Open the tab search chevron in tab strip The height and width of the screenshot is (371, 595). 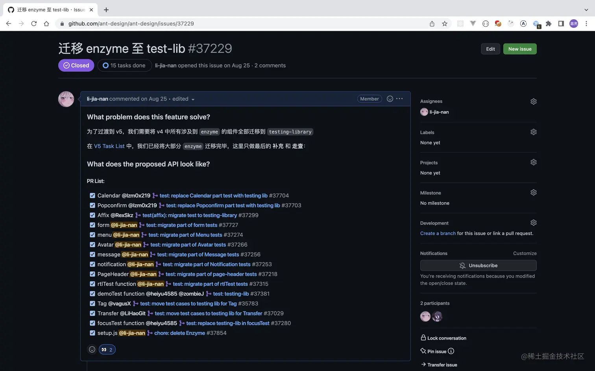tap(586, 10)
